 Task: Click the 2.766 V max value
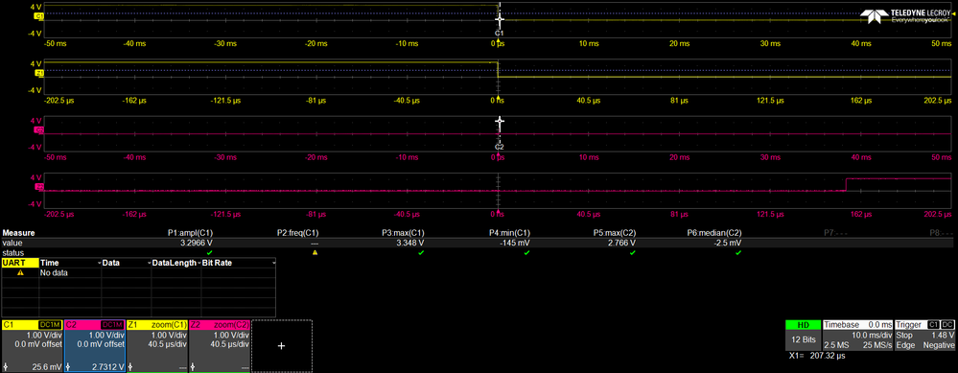coord(622,243)
